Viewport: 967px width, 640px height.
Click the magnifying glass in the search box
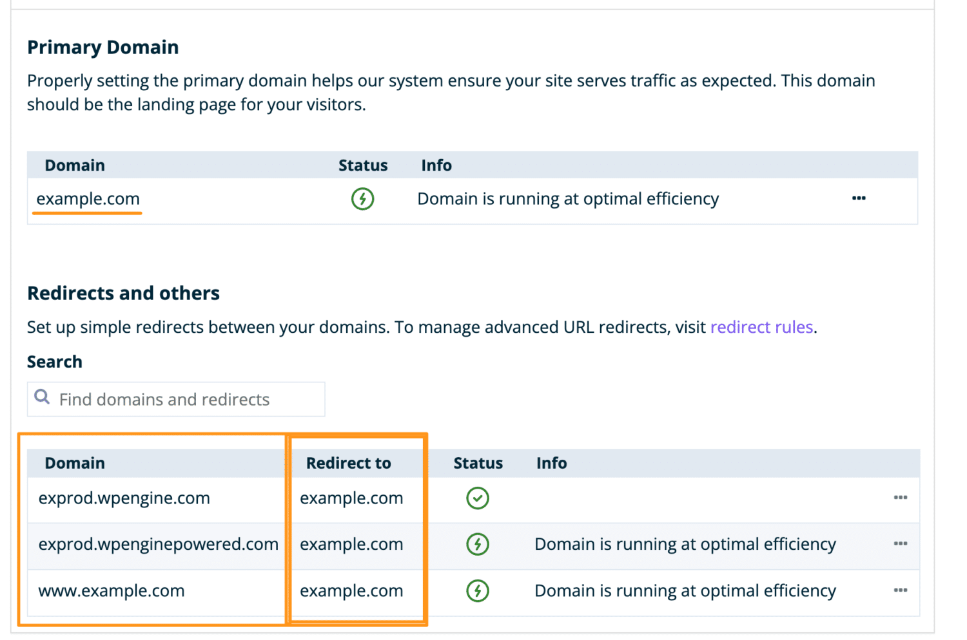click(42, 396)
